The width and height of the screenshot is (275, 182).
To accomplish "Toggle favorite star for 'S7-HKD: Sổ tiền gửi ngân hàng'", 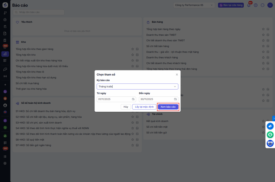I will 132,145.
